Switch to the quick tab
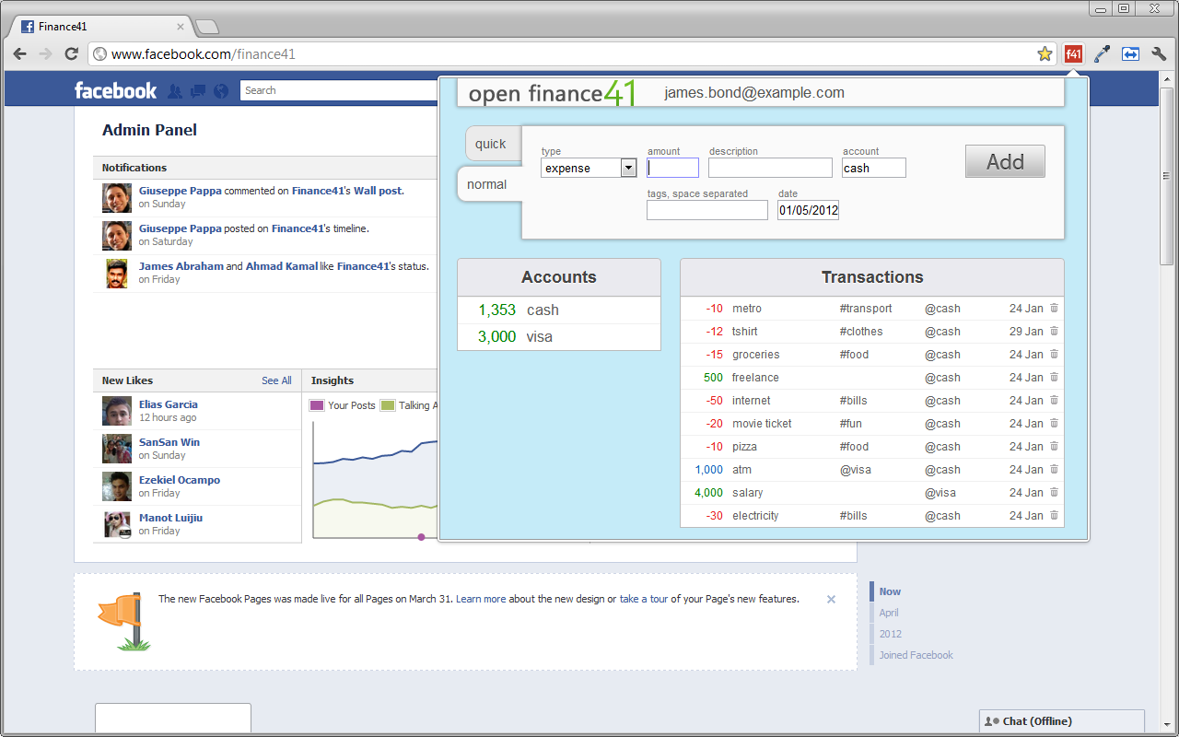This screenshot has width=1179, height=737. pos(492,144)
